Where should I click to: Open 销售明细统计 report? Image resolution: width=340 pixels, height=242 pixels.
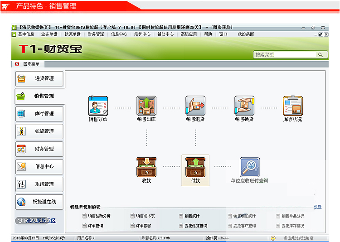pos(242,216)
